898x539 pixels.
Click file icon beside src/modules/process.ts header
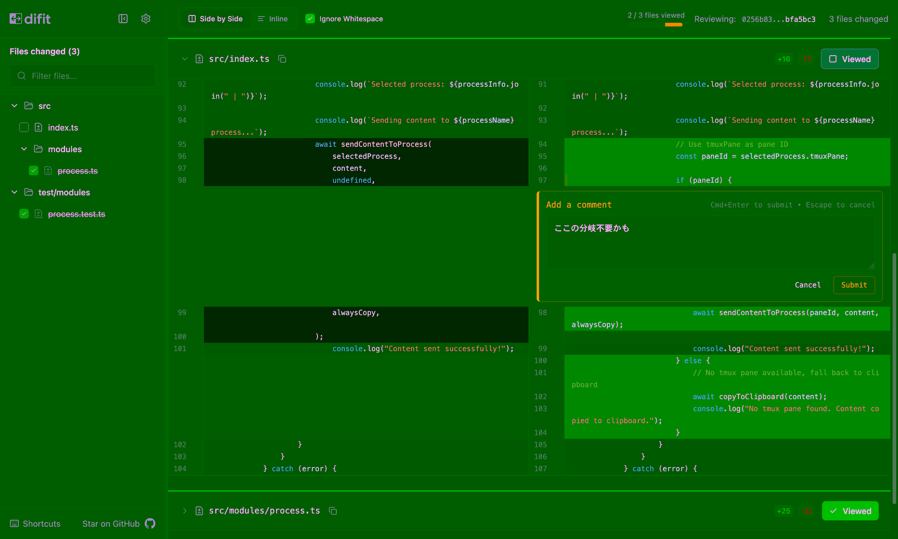pos(199,511)
